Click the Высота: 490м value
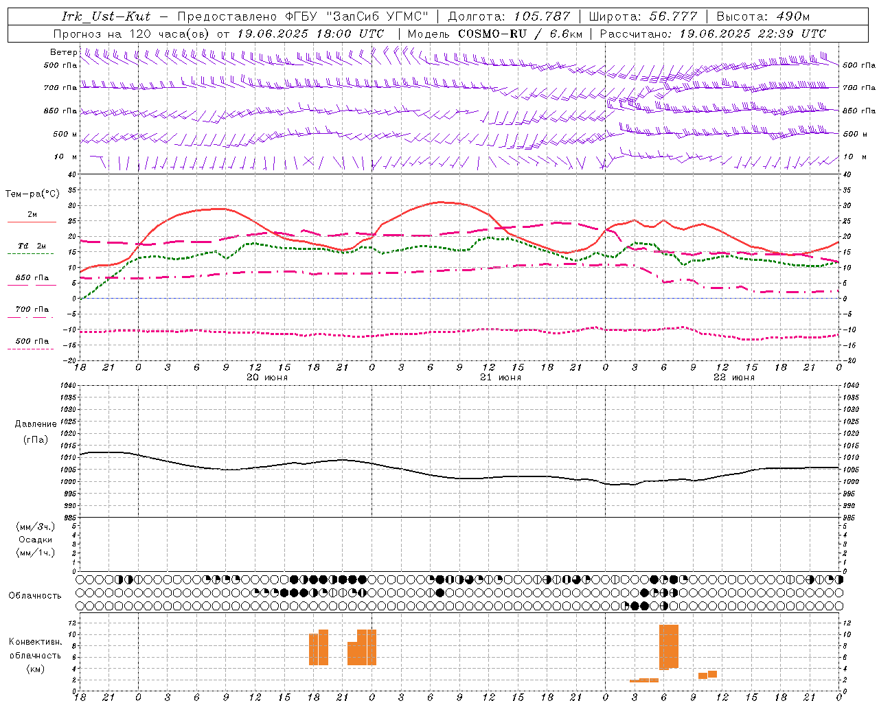This screenshot has width=879, height=703. pyautogui.click(x=763, y=16)
